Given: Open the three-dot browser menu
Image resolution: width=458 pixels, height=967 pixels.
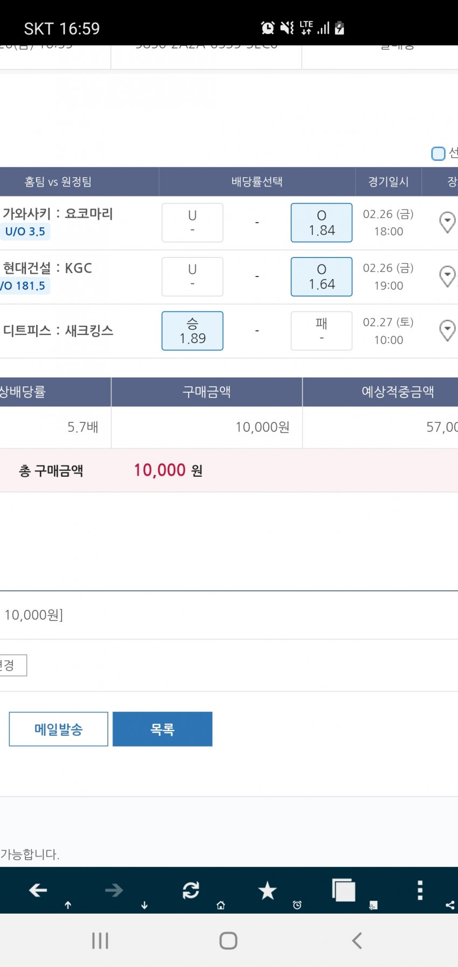Looking at the screenshot, I should [x=420, y=891].
